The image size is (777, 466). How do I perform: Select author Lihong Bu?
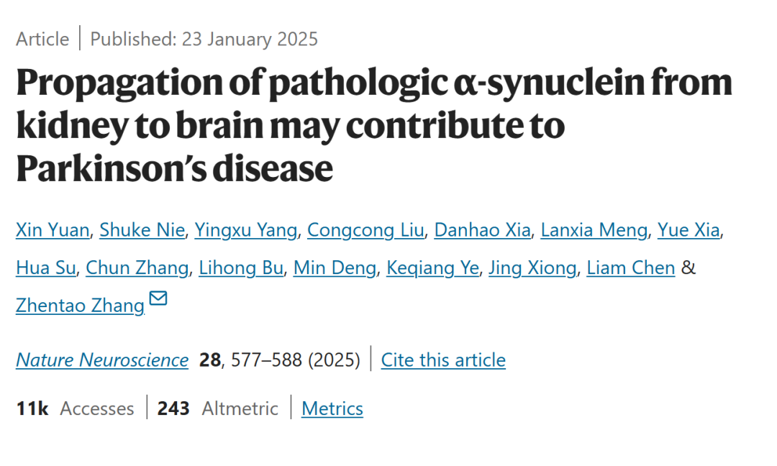click(x=241, y=268)
